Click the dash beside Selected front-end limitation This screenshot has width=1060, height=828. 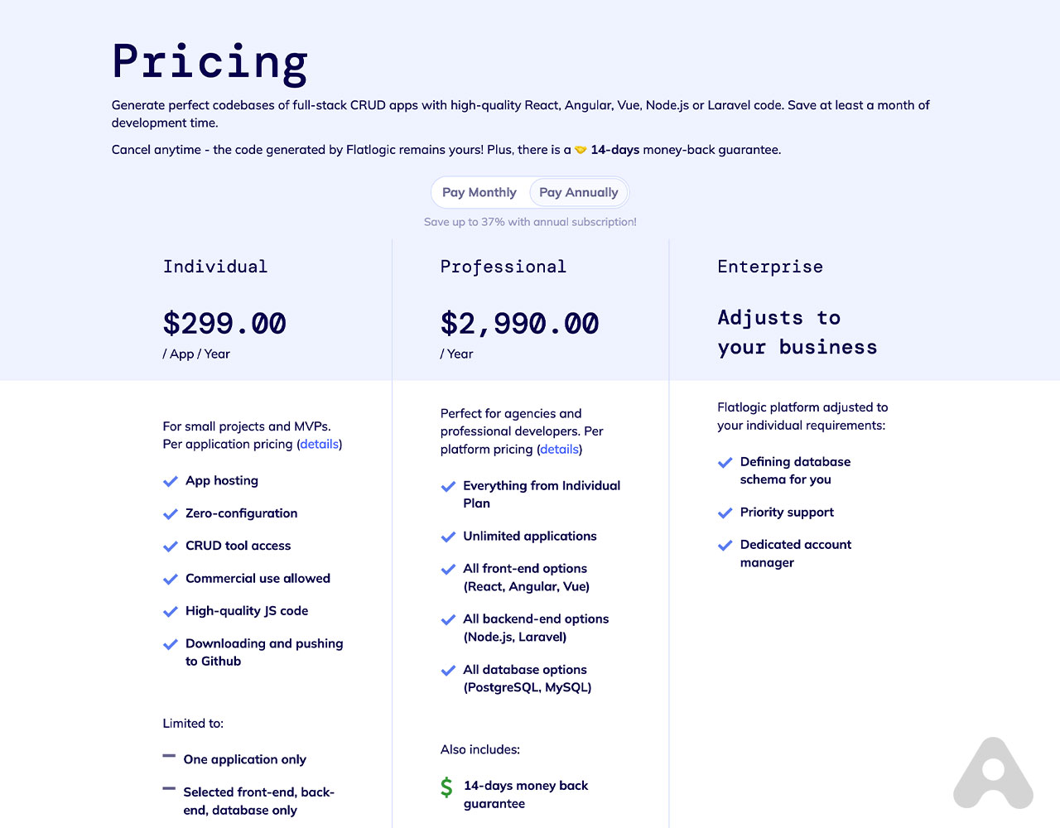tap(169, 789)
